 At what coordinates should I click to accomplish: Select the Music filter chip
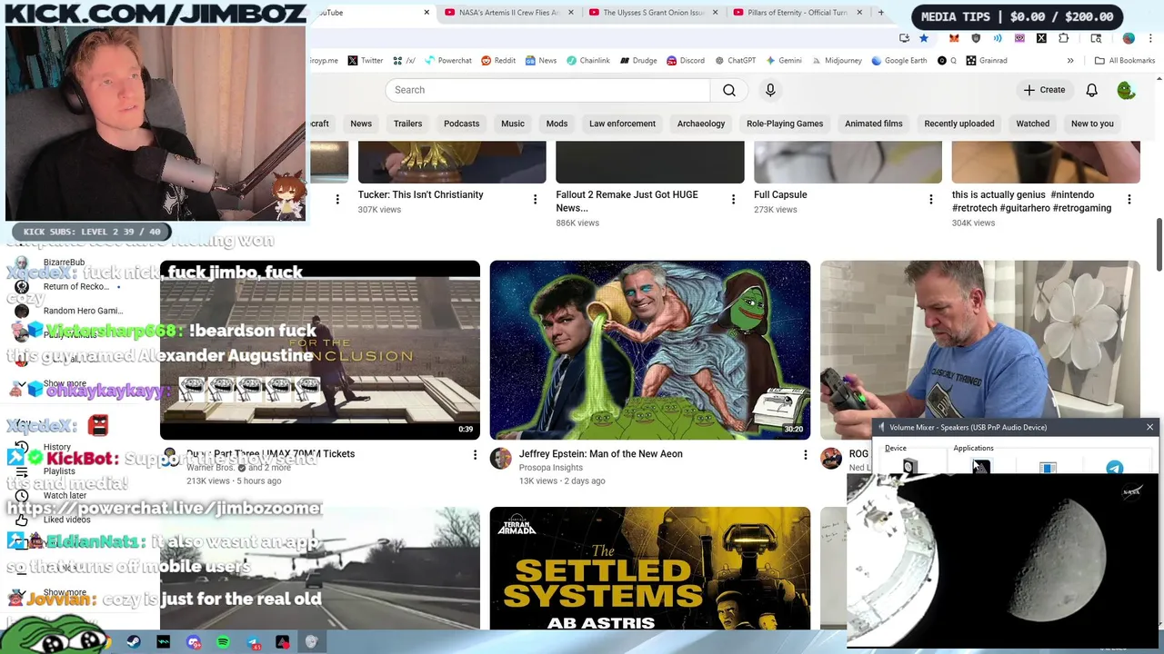(x=513, y=124)
